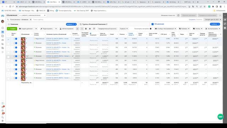Click the Preview button in toolbar
The image size is (227, 128).
107,29
